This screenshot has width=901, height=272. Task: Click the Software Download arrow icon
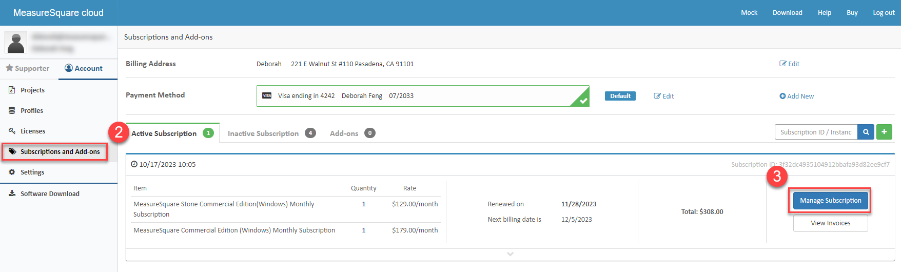click(12, 193)
